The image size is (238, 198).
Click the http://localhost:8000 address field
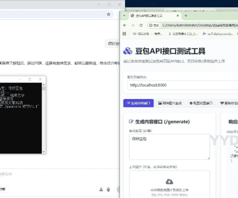[182, 85]
